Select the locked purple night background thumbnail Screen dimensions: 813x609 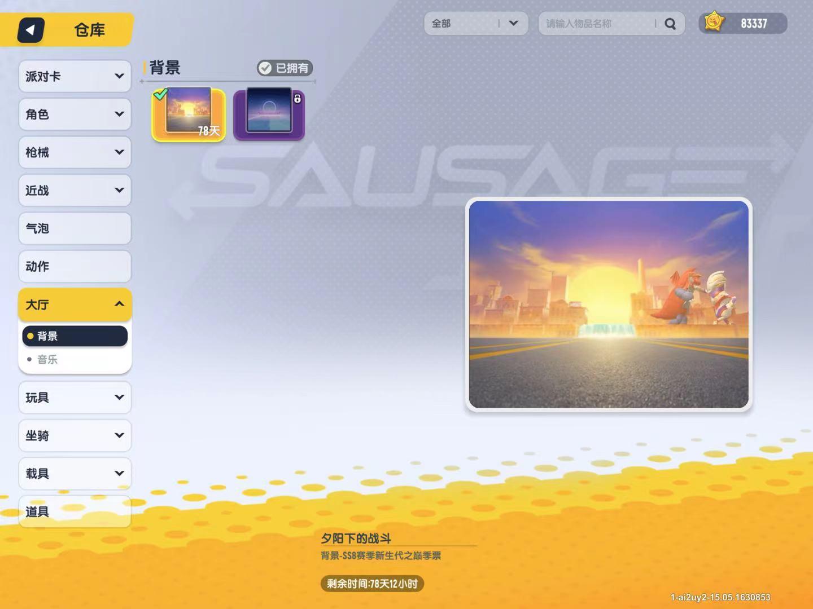pyautogui.click(x=269, y=114)
